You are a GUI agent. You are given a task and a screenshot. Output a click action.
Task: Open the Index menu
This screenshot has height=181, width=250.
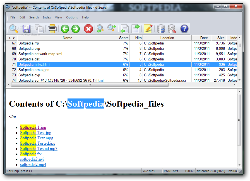point(47,17)
